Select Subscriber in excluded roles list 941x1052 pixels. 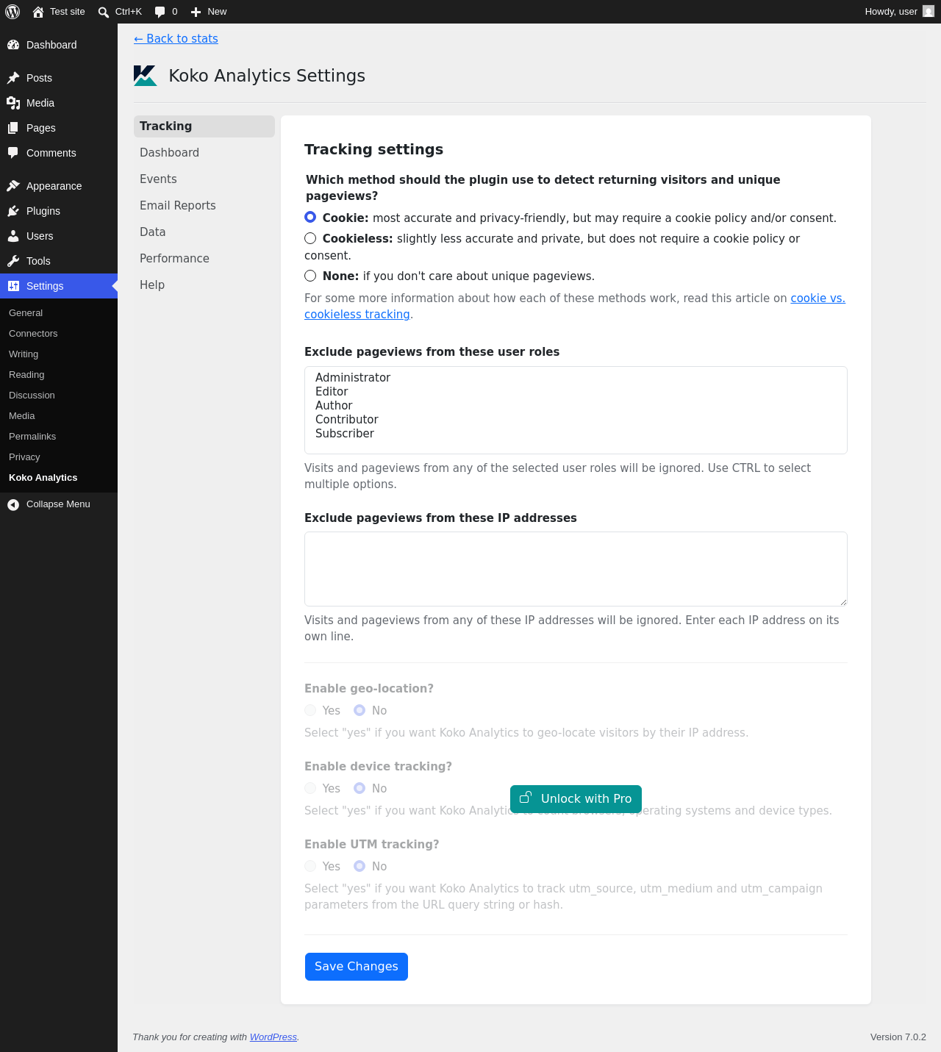coord(576,434)
